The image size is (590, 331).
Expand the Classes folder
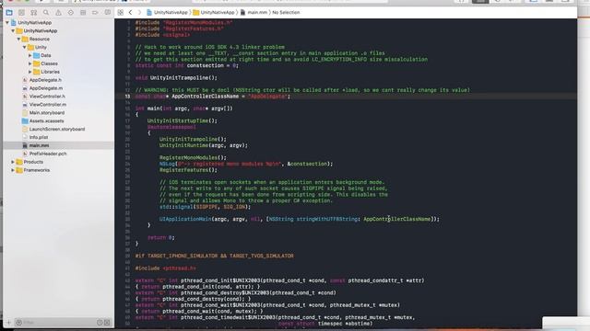[30, 63]
